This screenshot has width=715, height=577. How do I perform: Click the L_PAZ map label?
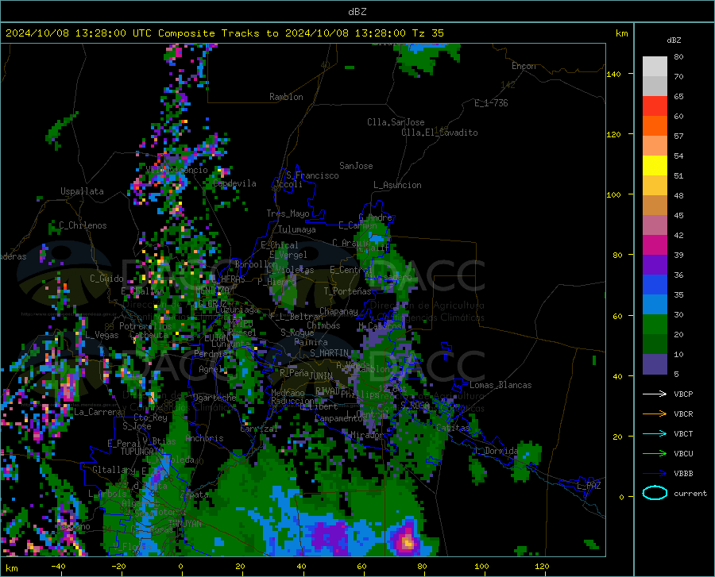[x=589, y=486]
